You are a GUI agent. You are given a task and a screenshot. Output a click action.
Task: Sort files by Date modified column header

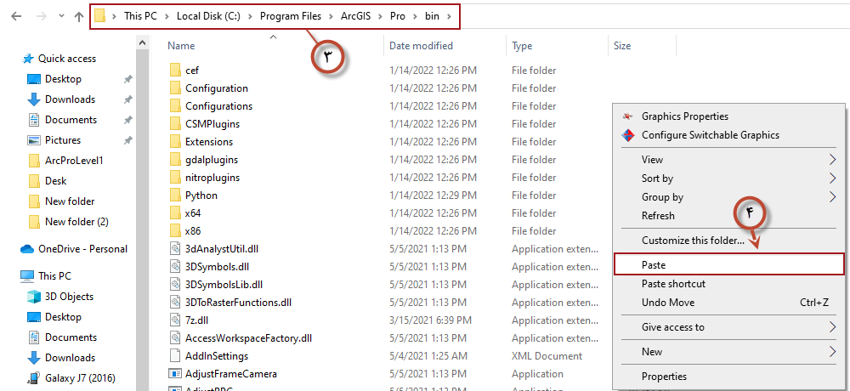[421, 46]
